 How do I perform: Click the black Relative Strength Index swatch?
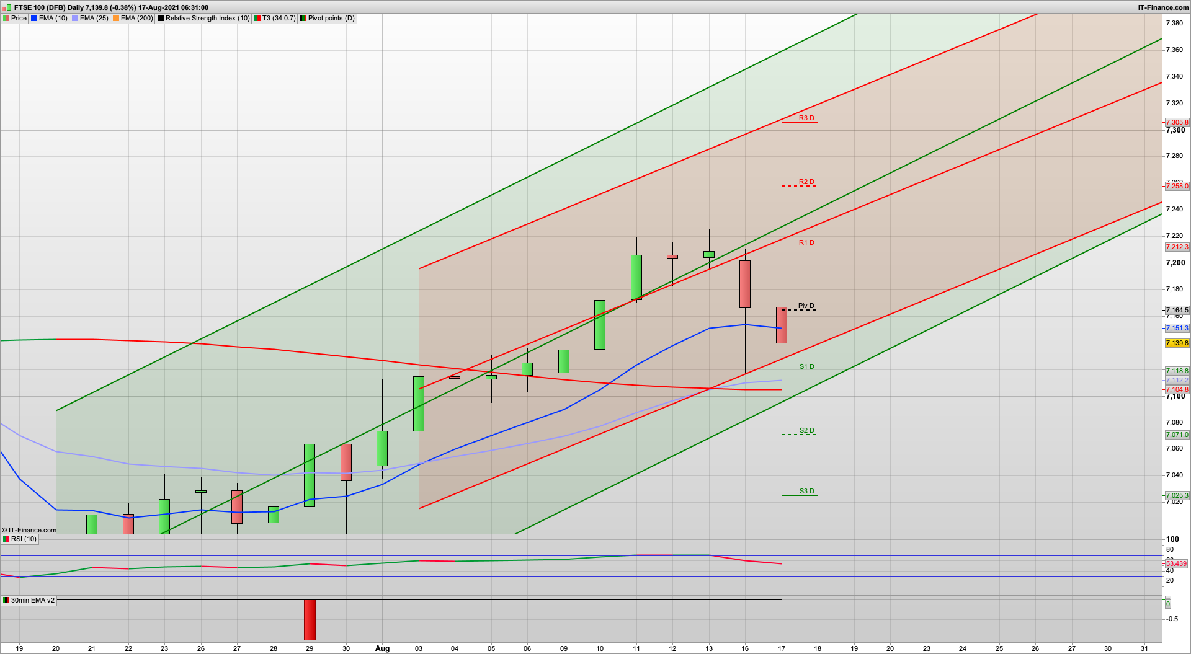coord(161,19)
